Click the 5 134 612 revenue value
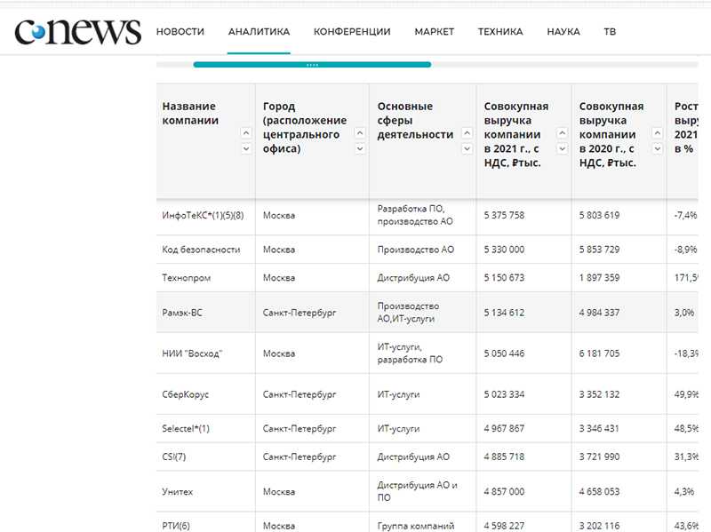The height and width of the screenshot is (532, 711). 504,313
